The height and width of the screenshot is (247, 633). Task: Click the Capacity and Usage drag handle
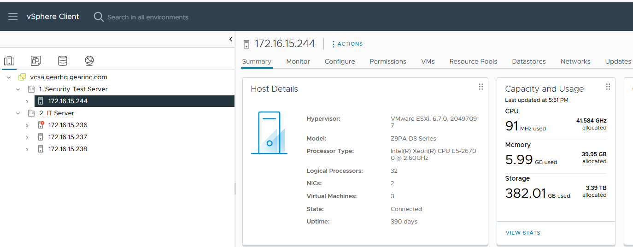tap(608, 87)
